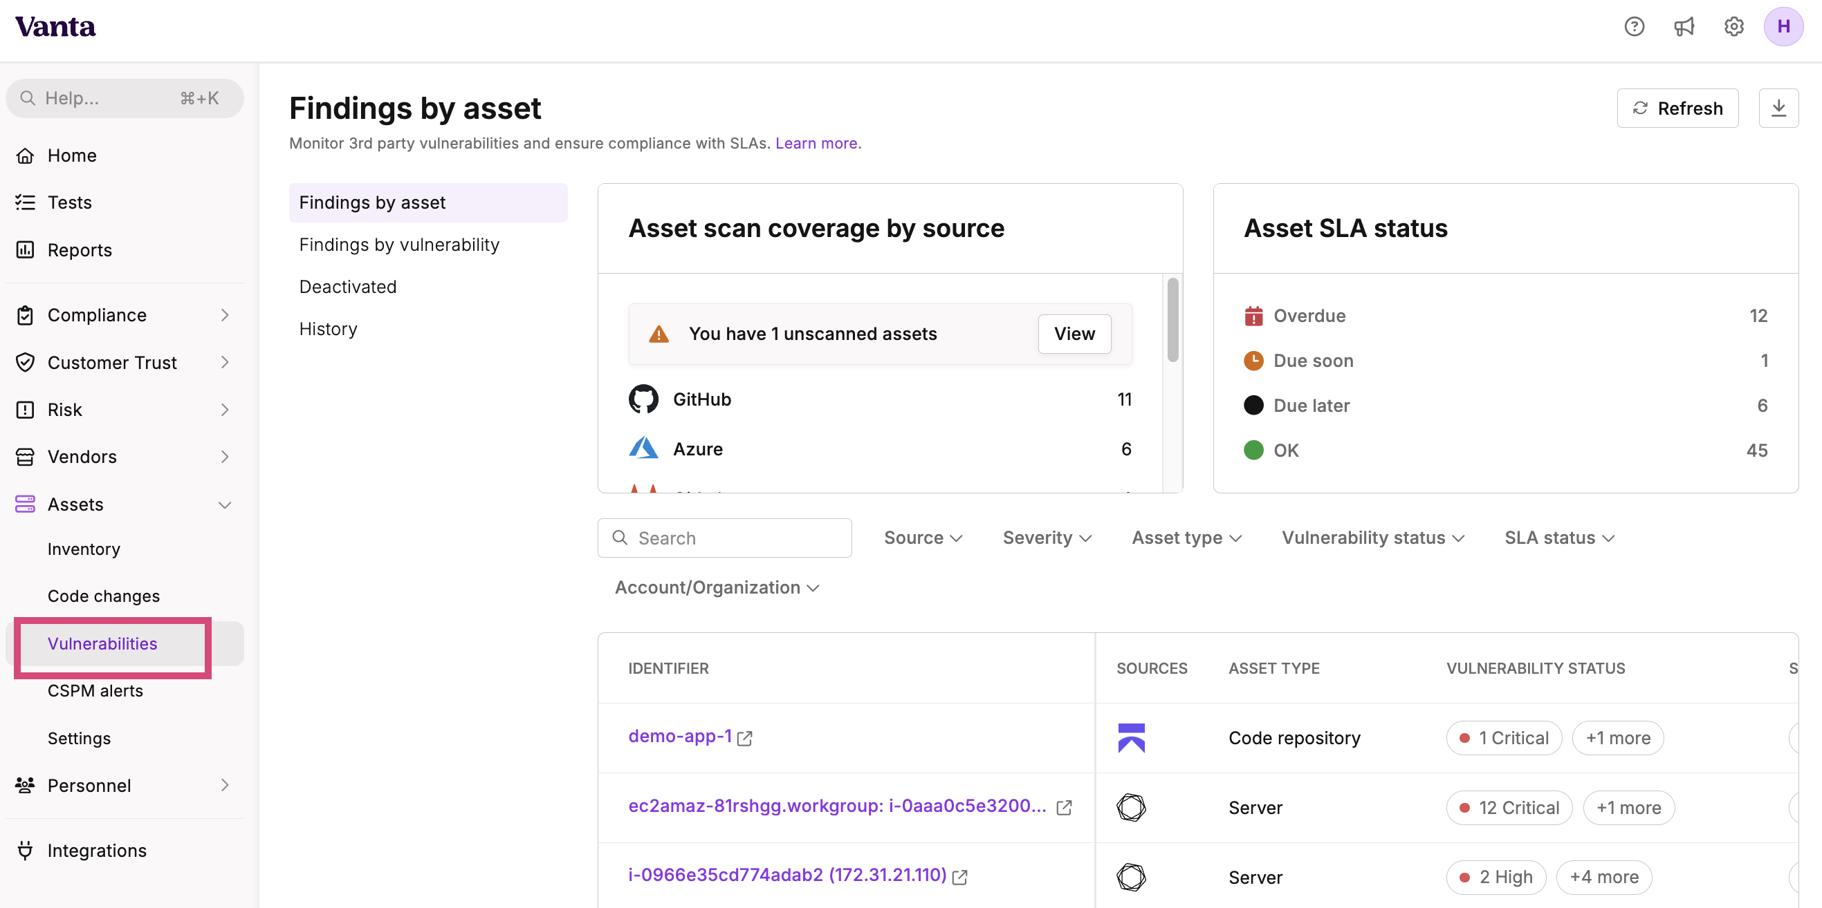Click the Home house icon
The height and width of the screenshot is (908, 1822).
tap(26, 155)
